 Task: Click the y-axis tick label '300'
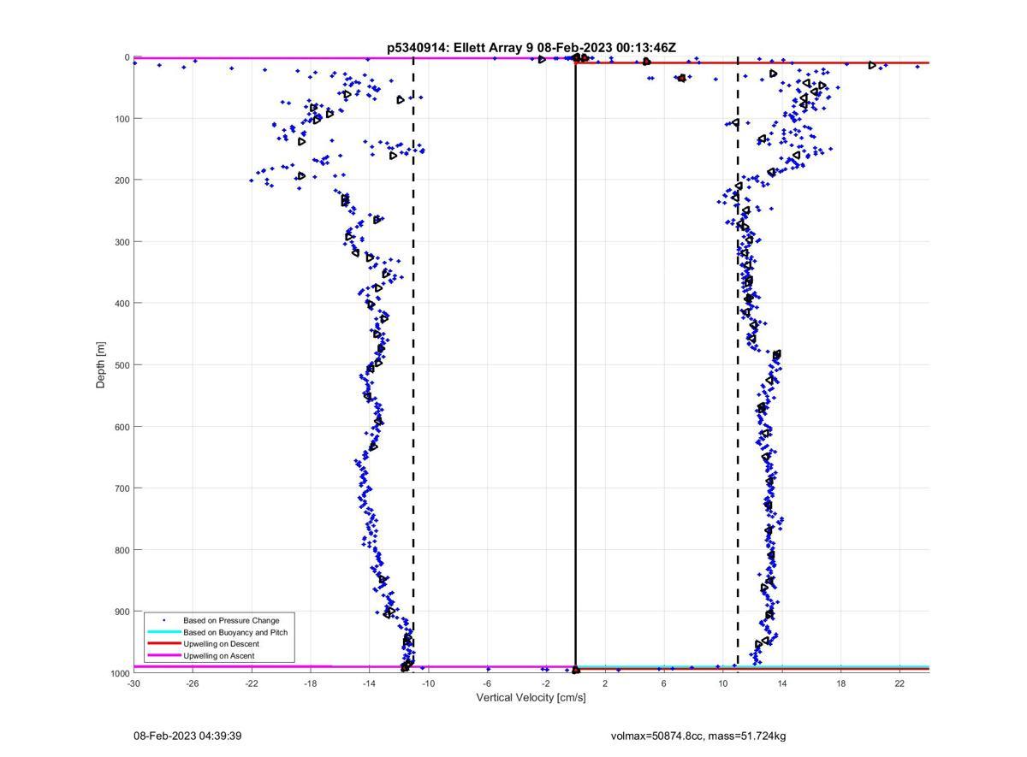122,241
